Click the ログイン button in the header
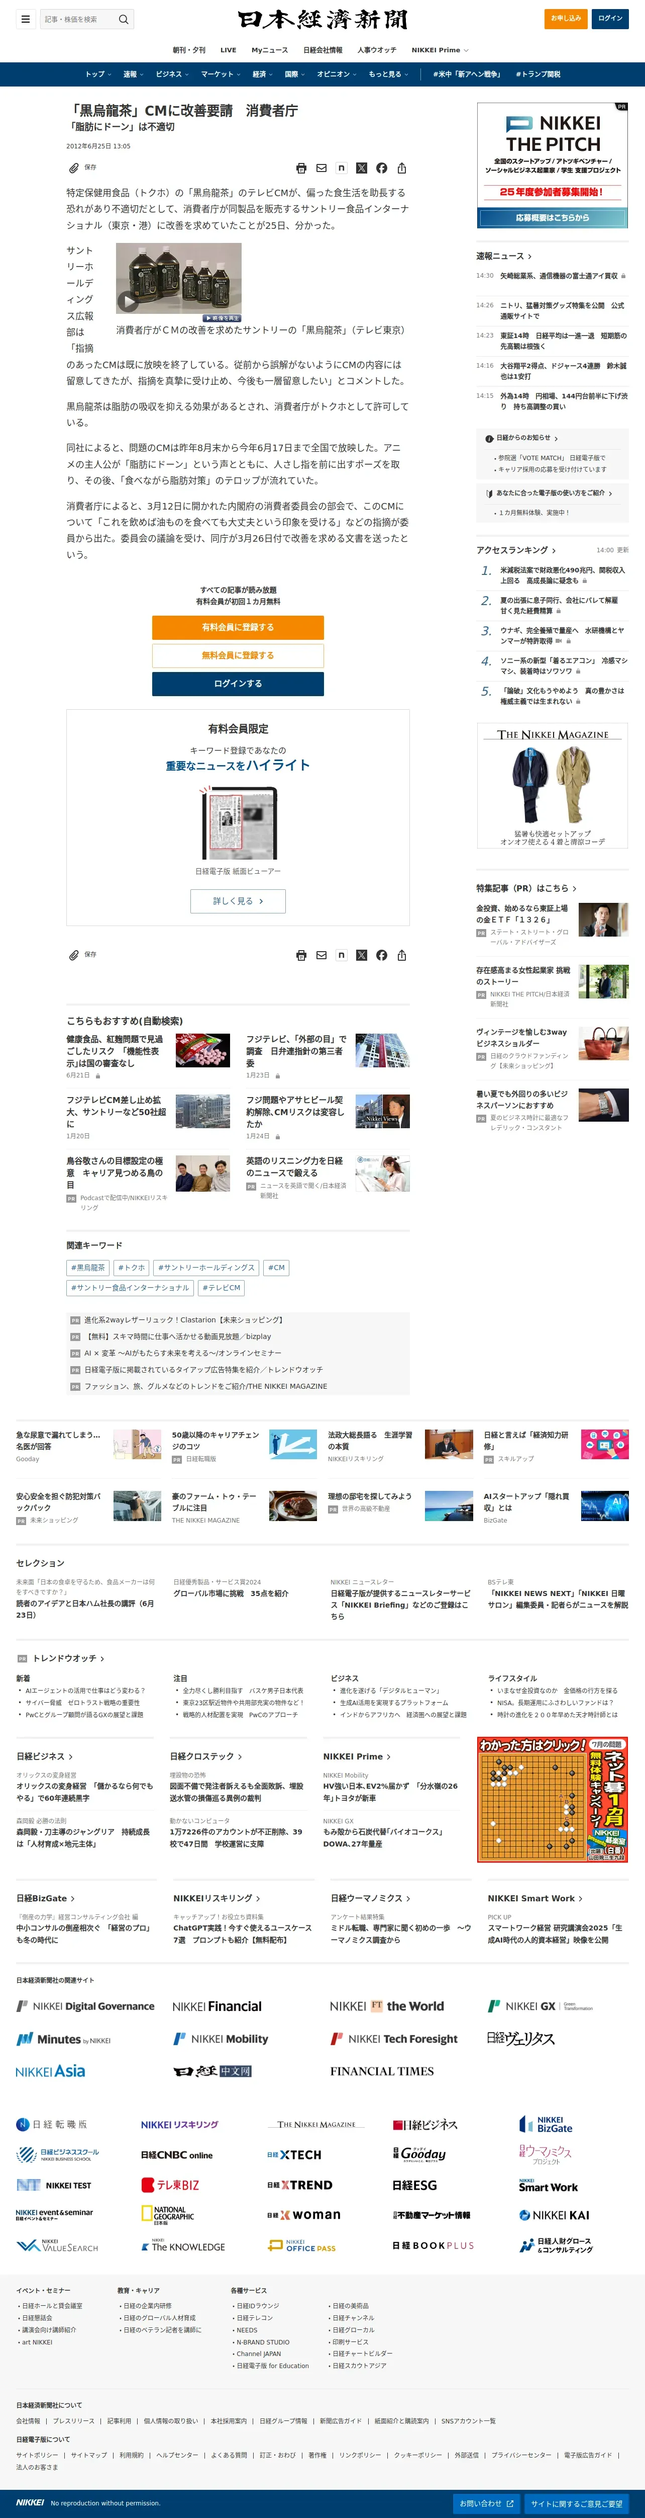The height and width of the screenshot is (2518, 645). click(610, 19)
